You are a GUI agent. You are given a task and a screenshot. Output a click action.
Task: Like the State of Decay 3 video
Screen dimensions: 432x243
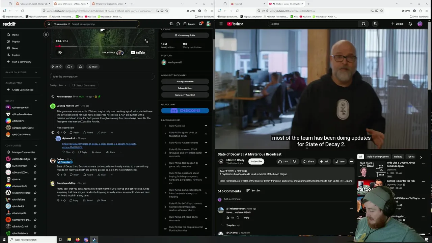point(283,161)
